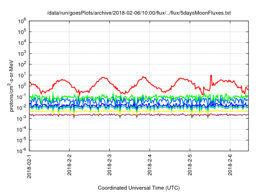Click the red curve's peak just before 2018-2-4

point(143,77)
